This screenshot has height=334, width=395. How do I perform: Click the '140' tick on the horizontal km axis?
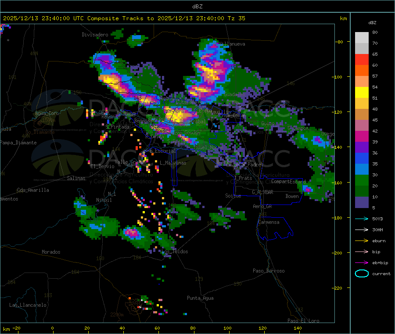[x=298, y=328]
